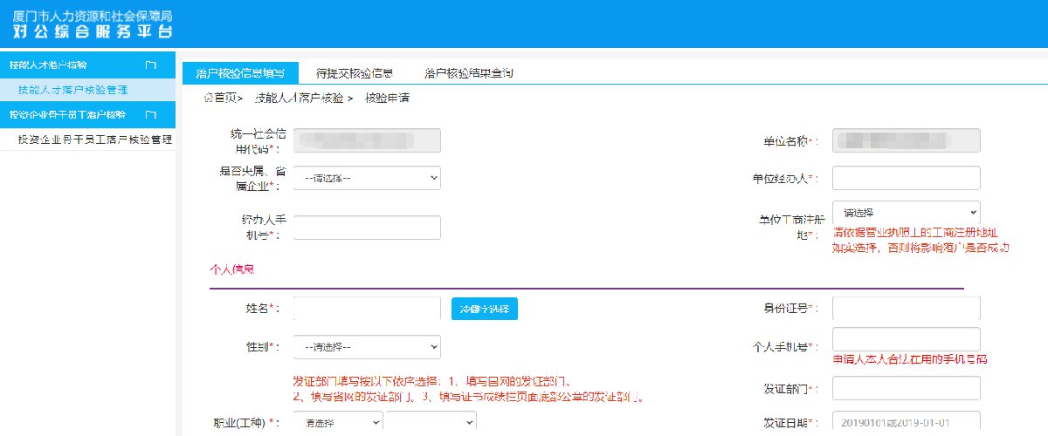The image size is (1048, 436).
Task: Click the 发证日期 date field
Action: (x=906, y=423)
